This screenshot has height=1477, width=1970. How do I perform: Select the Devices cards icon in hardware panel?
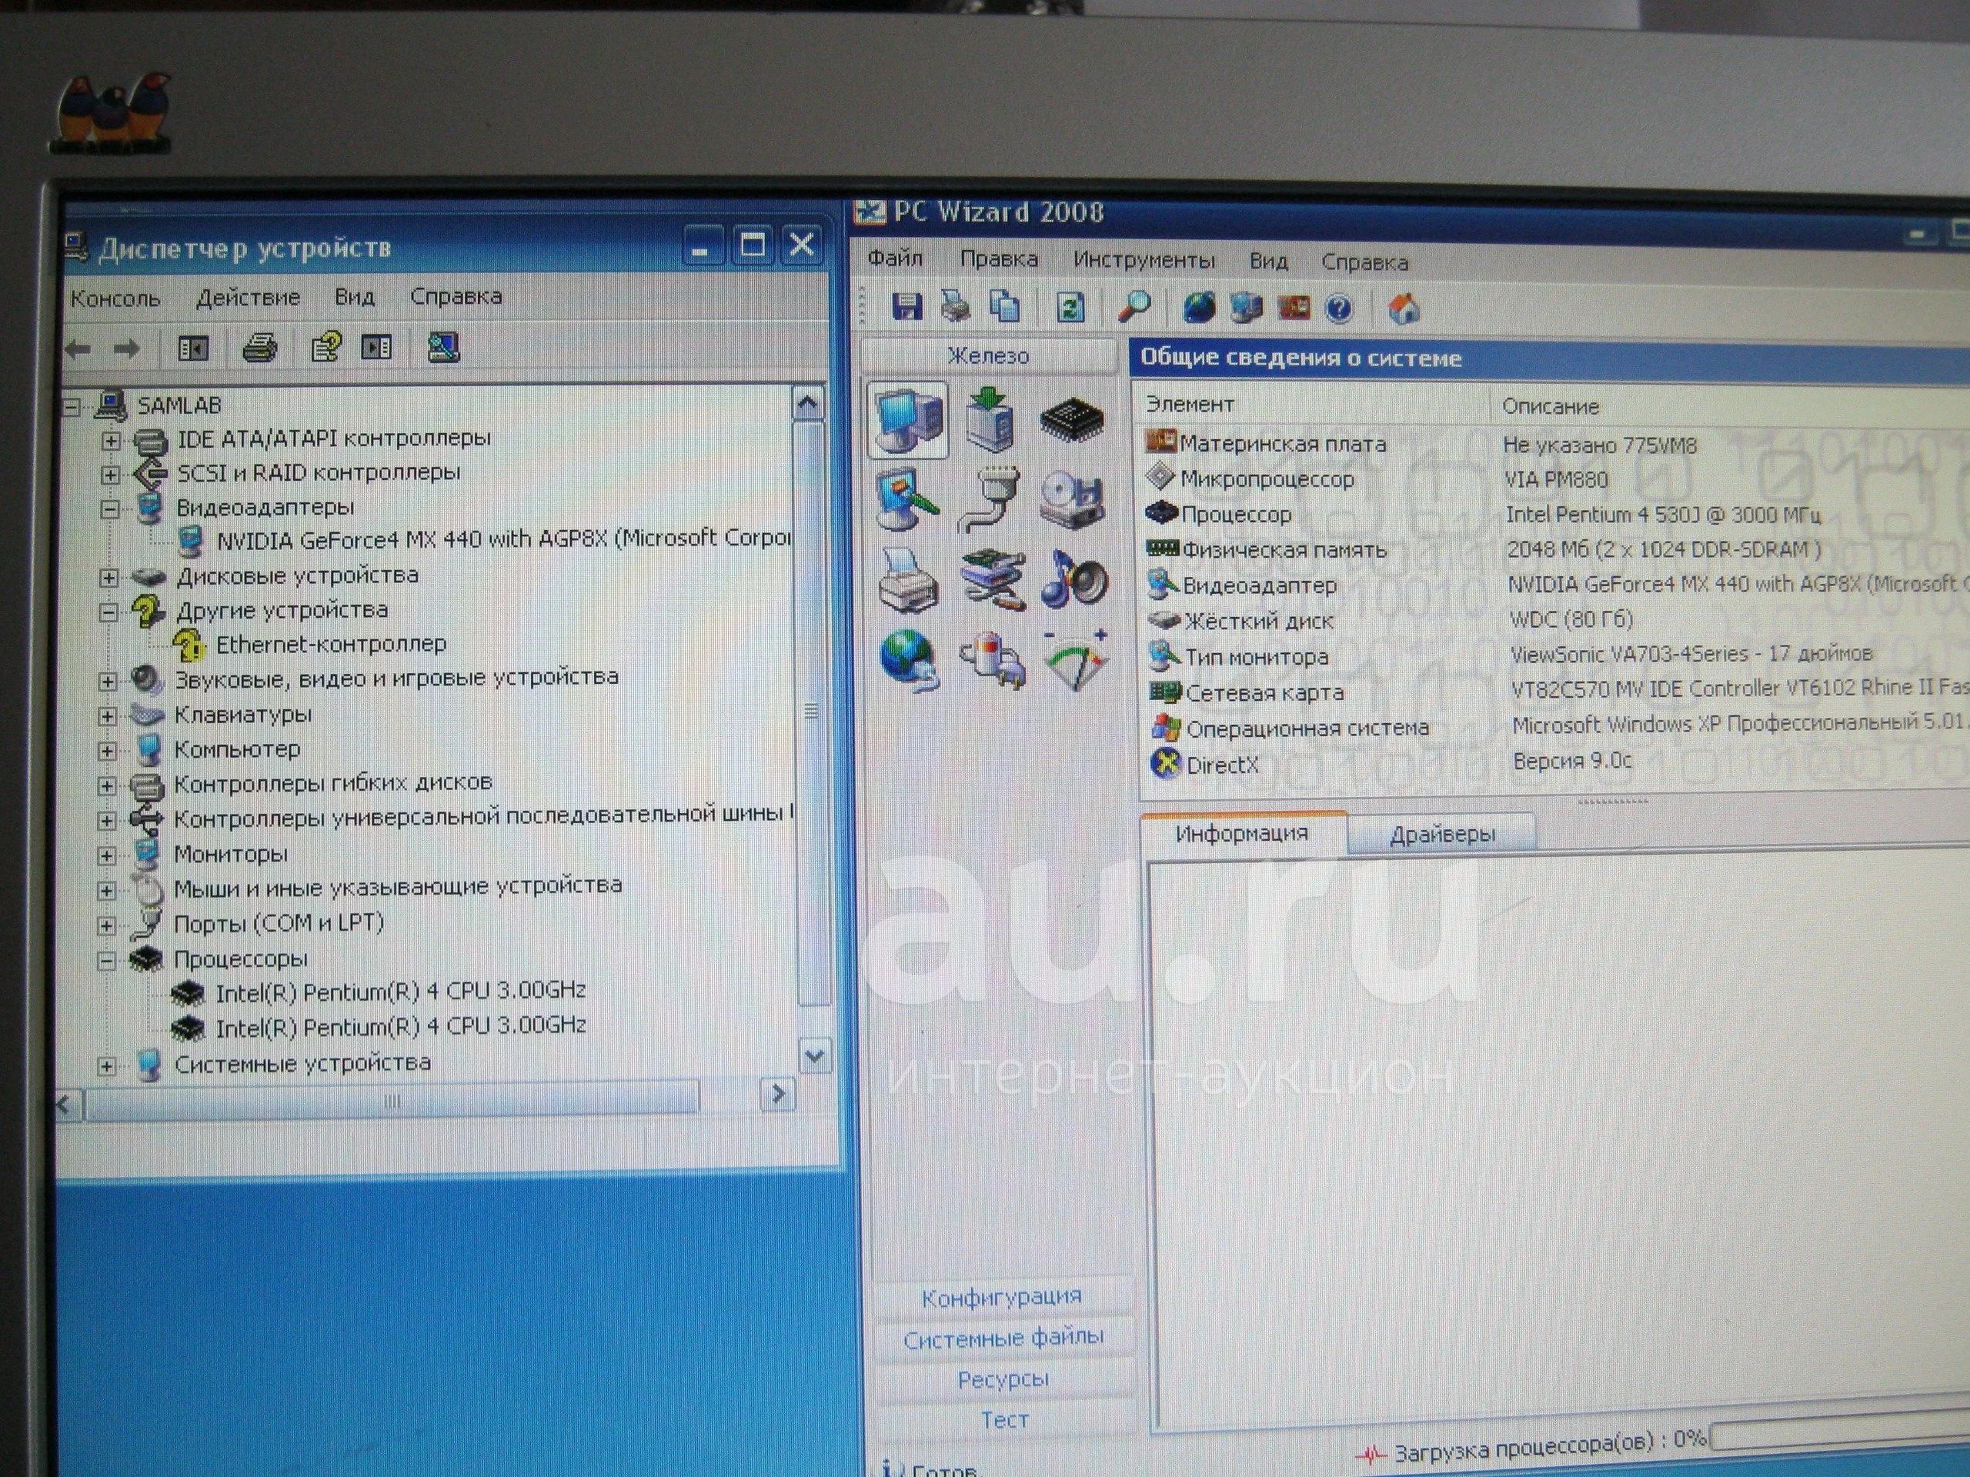tap(993, 581)
